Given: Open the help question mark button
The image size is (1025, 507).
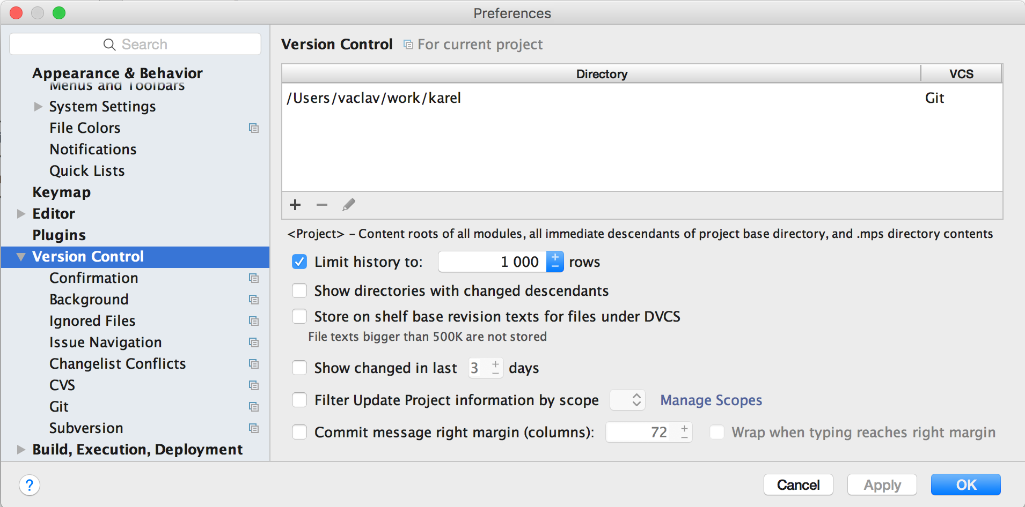Looking at the screenshot, I should click(x=30, y=486).
